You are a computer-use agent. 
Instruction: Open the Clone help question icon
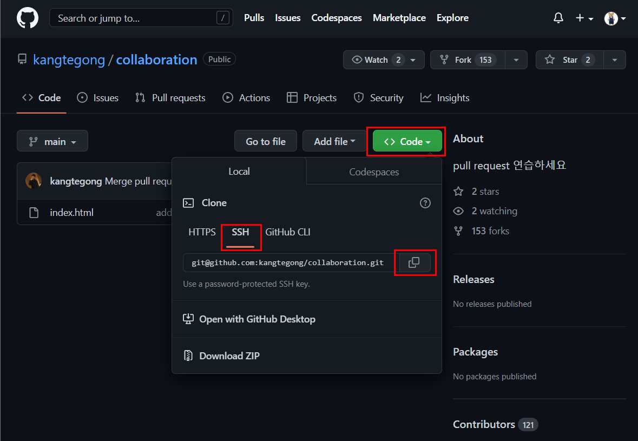425,203
